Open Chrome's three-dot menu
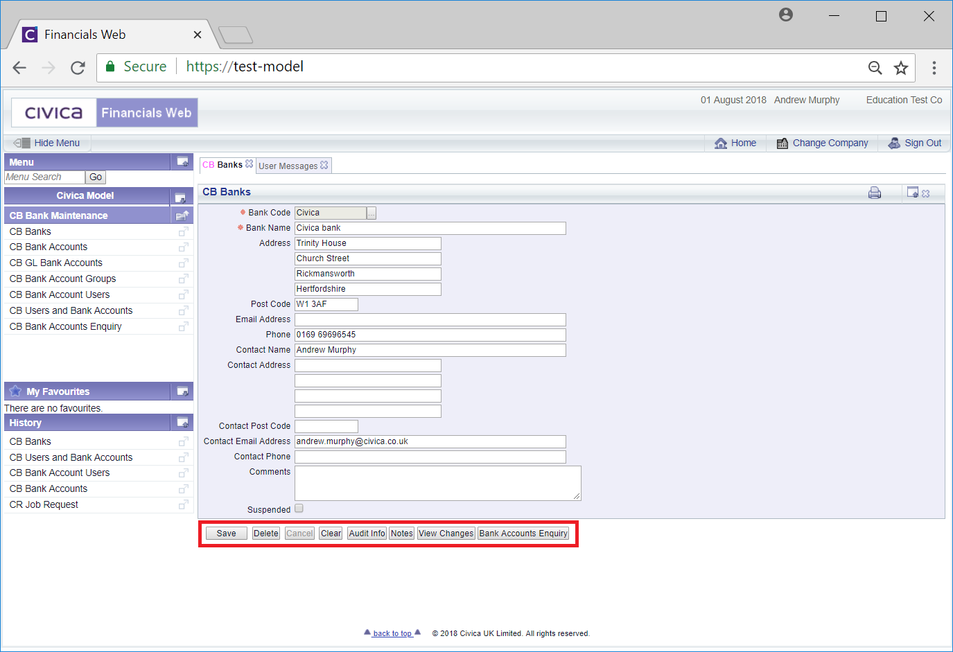This screenshot has height=652, width=953. 934,67
